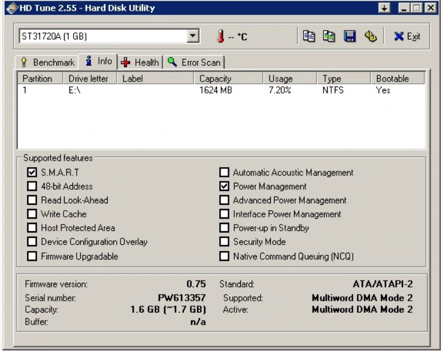Click the serial number PW613357
This screenshot has height=351, width=442.
(x=182, y=298)
